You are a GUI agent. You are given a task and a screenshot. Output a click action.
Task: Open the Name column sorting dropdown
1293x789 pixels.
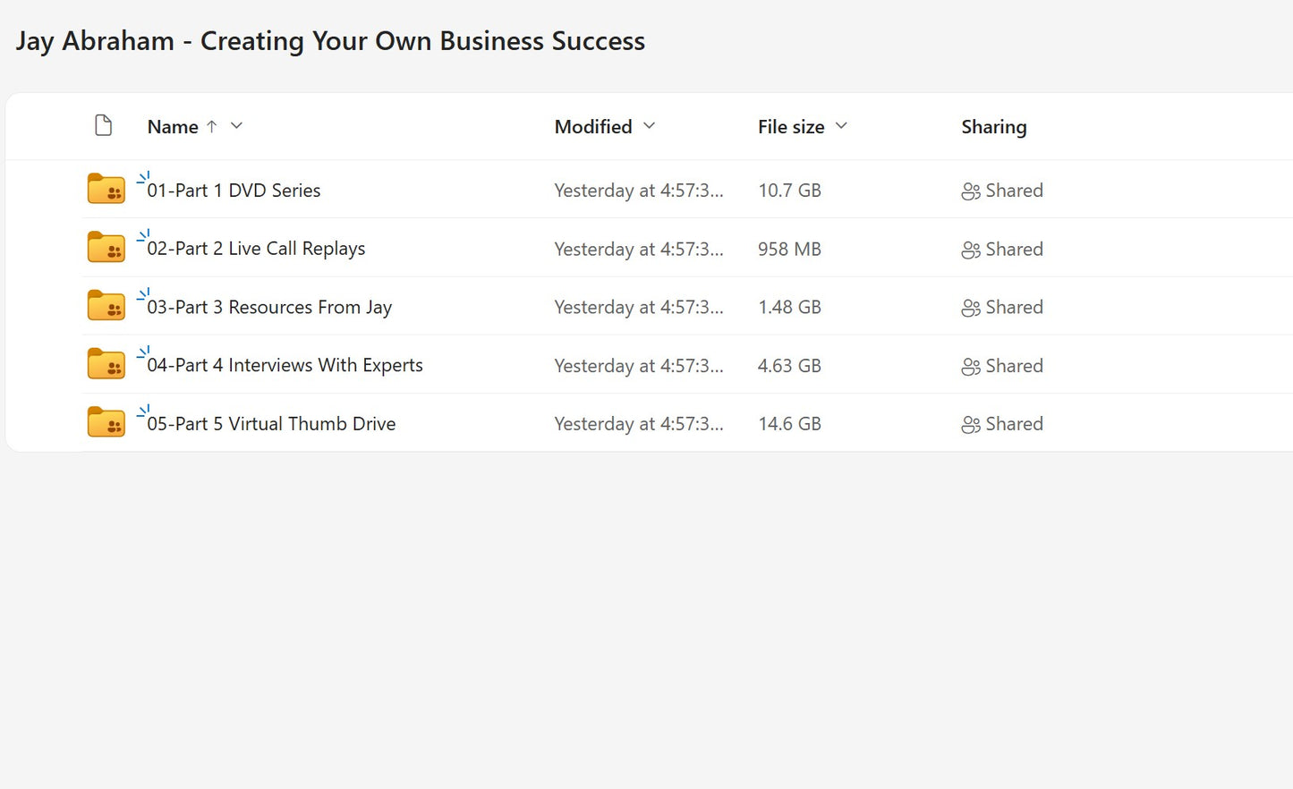235,126
